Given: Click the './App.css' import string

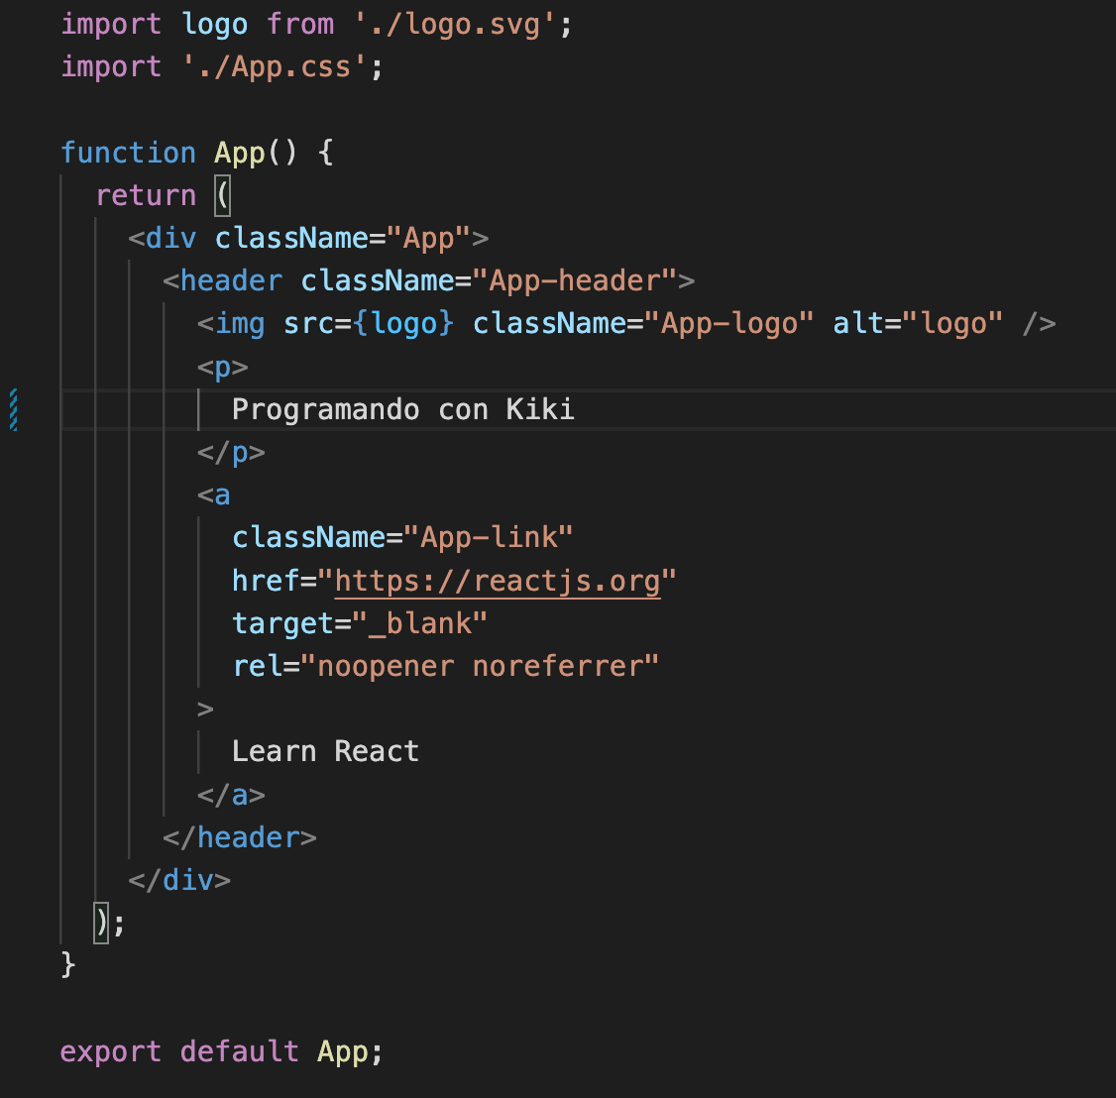Looking at the screenshot, I should tap(274, 67).
